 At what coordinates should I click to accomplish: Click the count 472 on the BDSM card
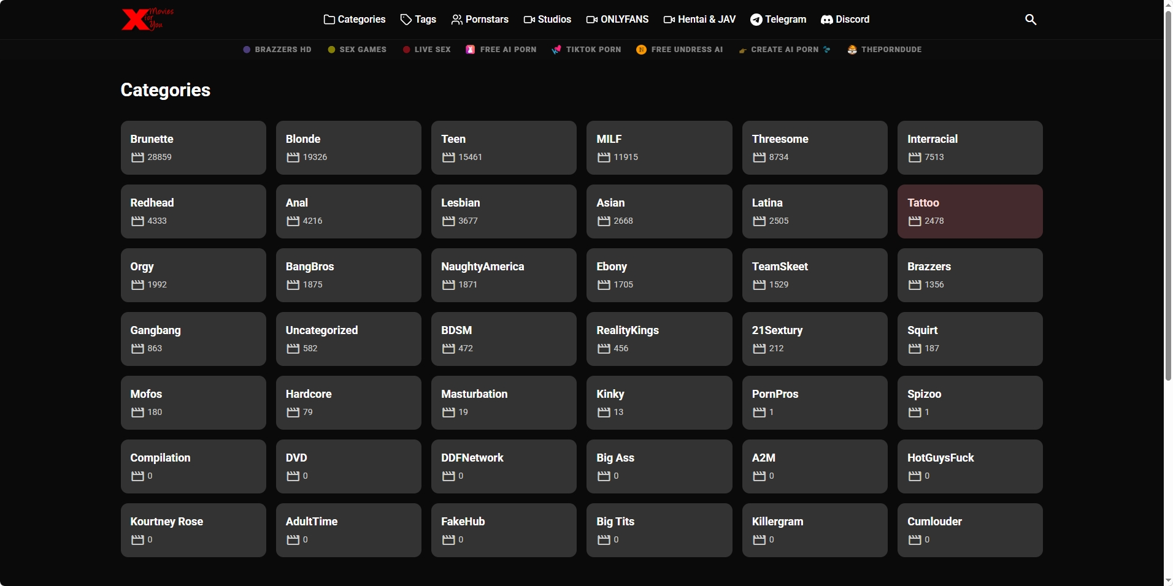click(x=466, y=349)
